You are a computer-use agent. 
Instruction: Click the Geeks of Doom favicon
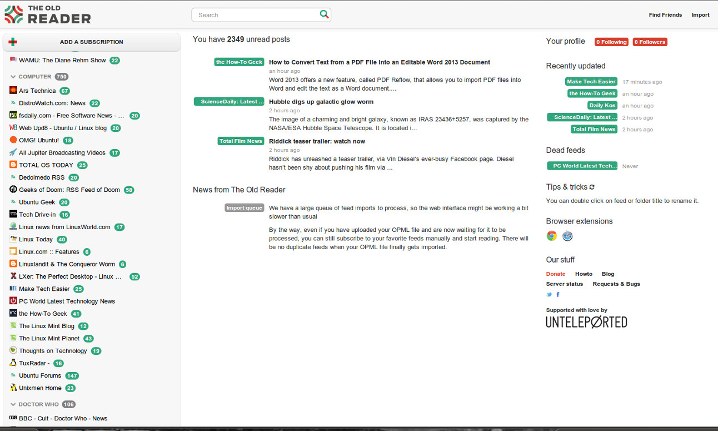pyautogui.click(x=13, y=189)
